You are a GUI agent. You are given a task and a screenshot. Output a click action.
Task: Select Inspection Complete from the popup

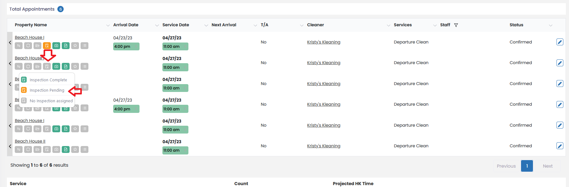coord(48,80)
